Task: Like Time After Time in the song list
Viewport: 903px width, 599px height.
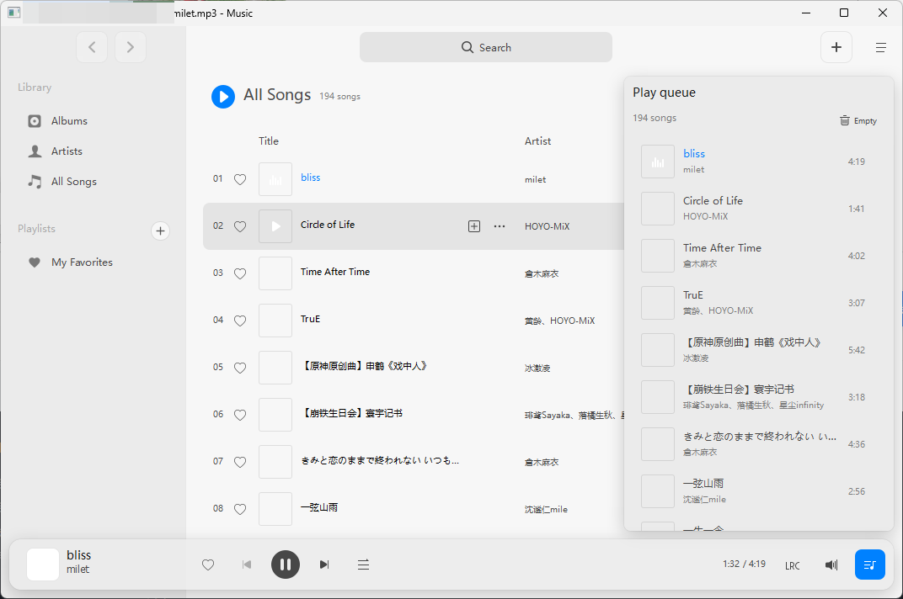Action: (x=240, y=274)
